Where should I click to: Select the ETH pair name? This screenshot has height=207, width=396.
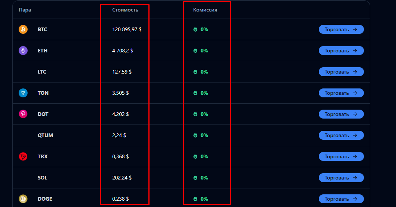click(43, 51)
